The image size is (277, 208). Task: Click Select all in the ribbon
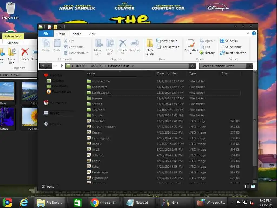click(x=229, y=41)
